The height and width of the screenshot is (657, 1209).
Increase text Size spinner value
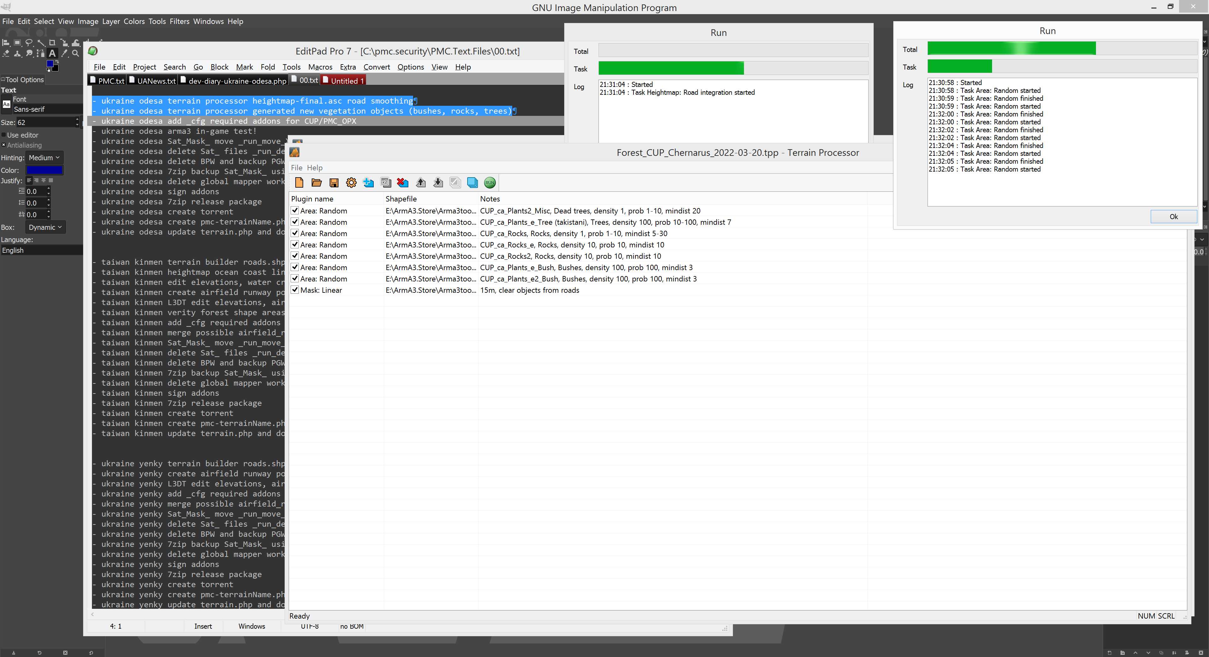(x=77, y=120)
